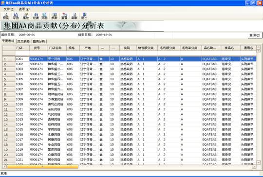
Task: Click the 通用名 column header
Action: coord(248,48)
